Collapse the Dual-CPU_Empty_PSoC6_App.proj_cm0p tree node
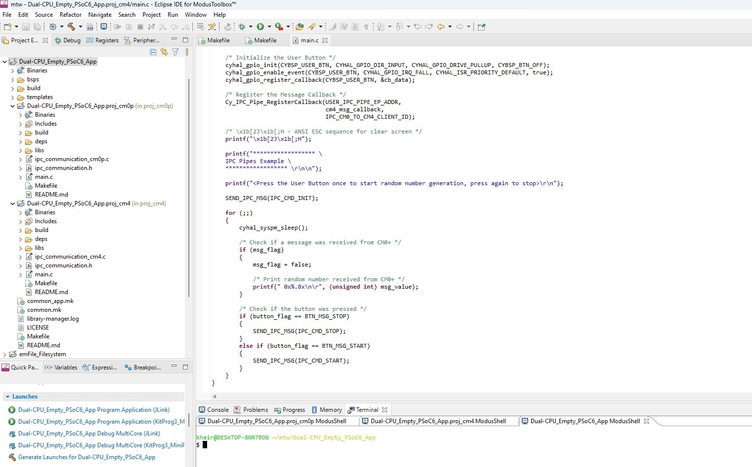Image resolution: width=752 pixels, height=467 pixels. (13, 106)
